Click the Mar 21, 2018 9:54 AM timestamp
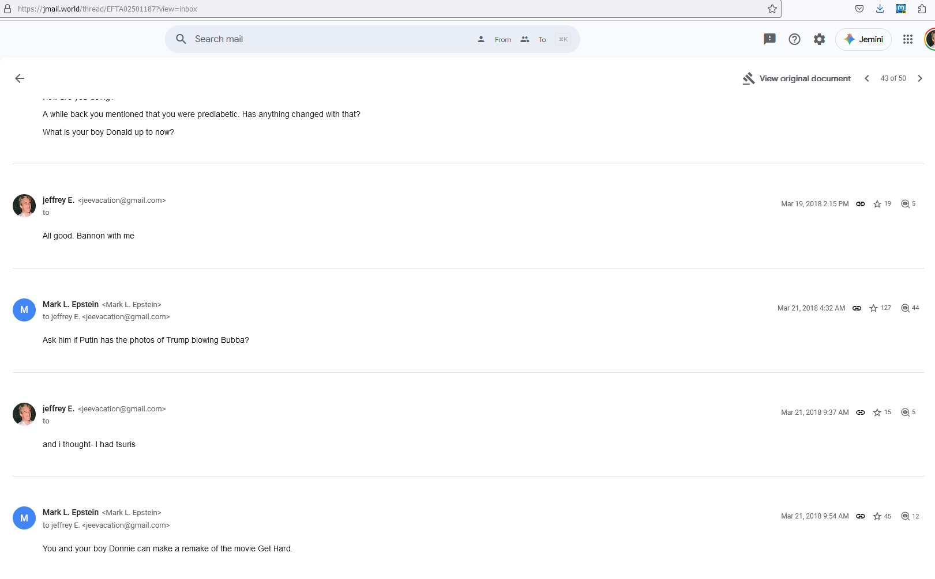This screenshot has height=579, width=935. [x=815, y=516]
